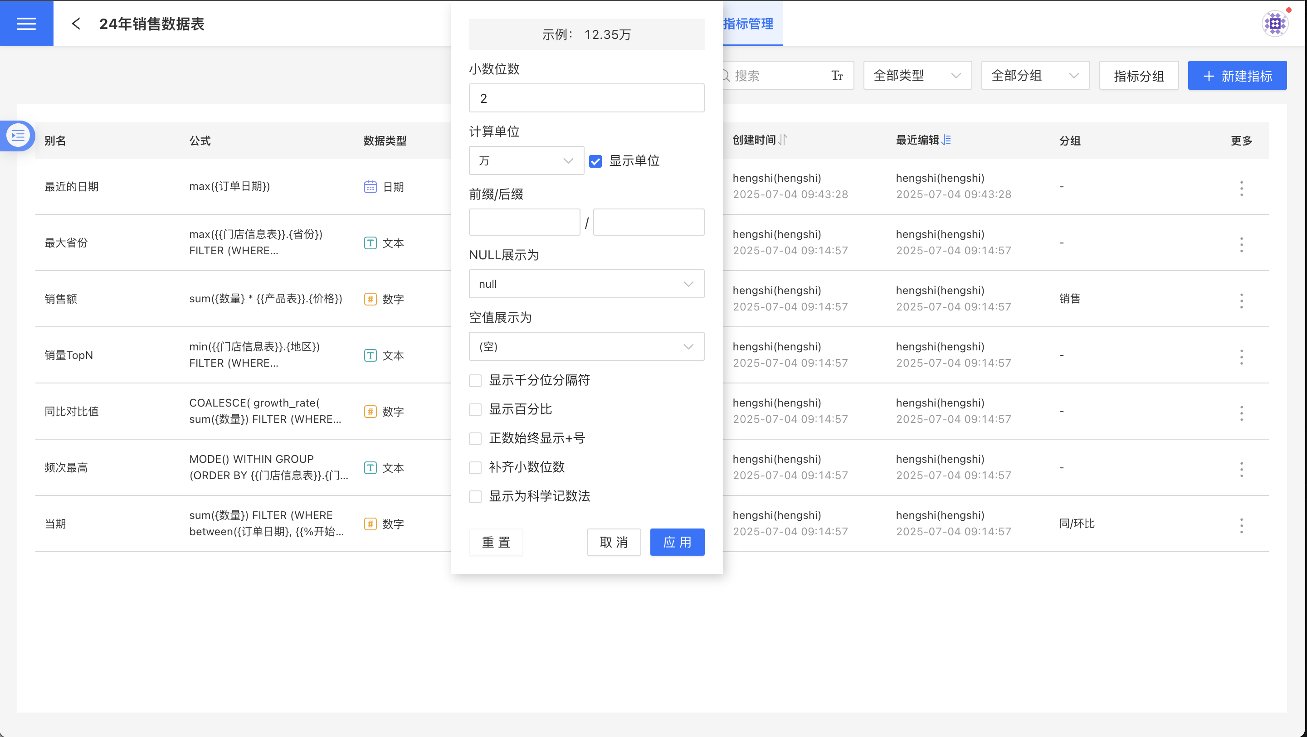Click the 小数位数 input field
Viewport: 1307px width, 737px height.
[586, 98]
